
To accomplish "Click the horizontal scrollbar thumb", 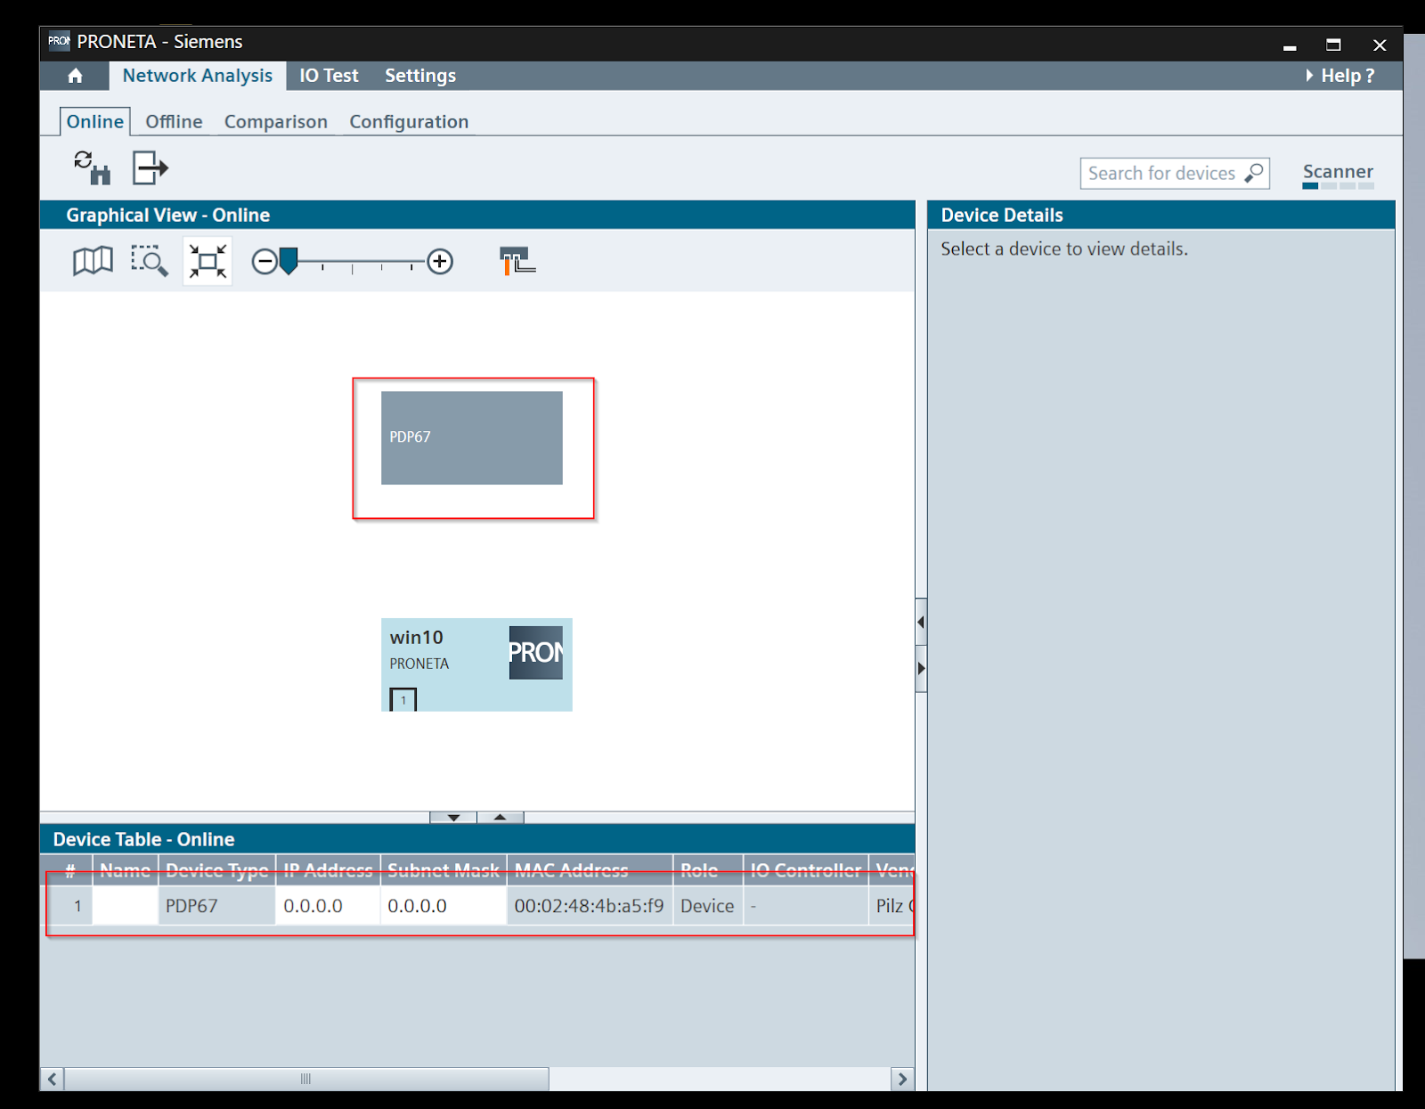I will tap(306, 1079).
